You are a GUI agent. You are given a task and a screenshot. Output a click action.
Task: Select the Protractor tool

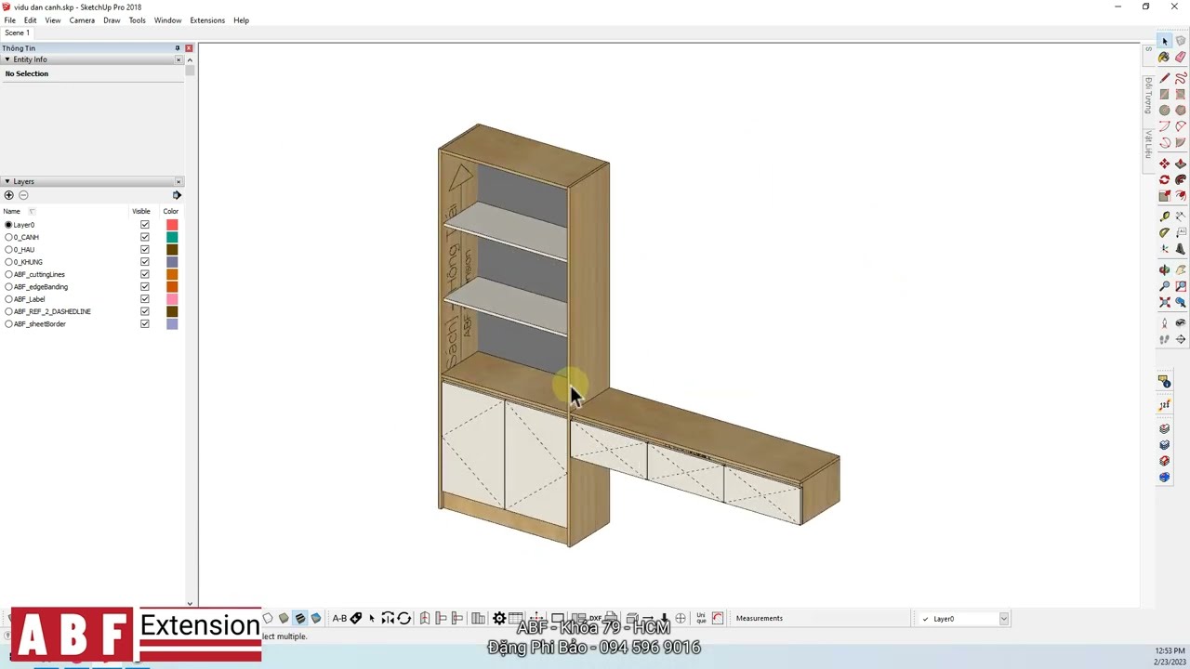[1165, 232]
